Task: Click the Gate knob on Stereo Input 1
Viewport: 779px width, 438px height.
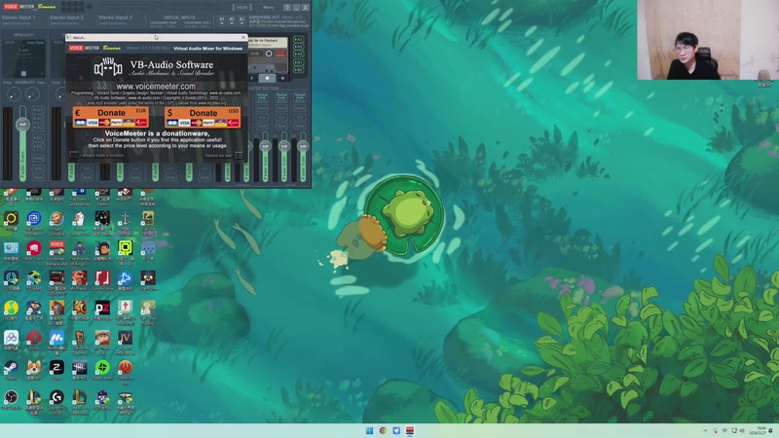Action: [x=32, y=93]
